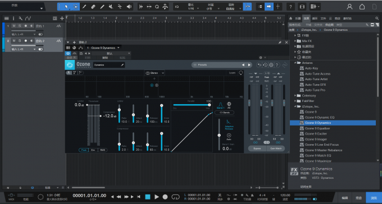The height and width of the screenshot is (204, 382).
Task: Select the blue Browse tab at bottom right
Action: point(374,198)
